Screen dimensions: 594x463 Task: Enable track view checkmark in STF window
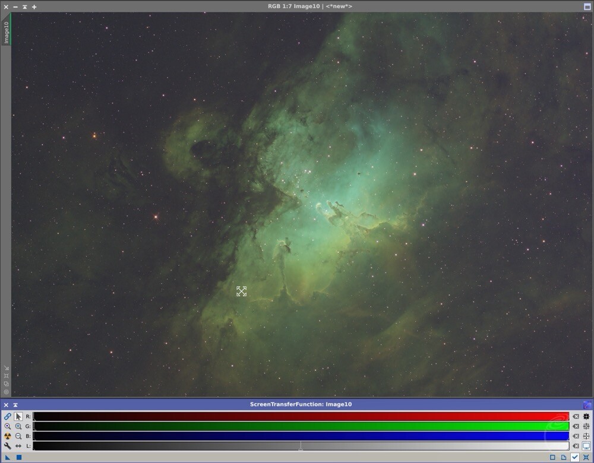coord(575,457)
